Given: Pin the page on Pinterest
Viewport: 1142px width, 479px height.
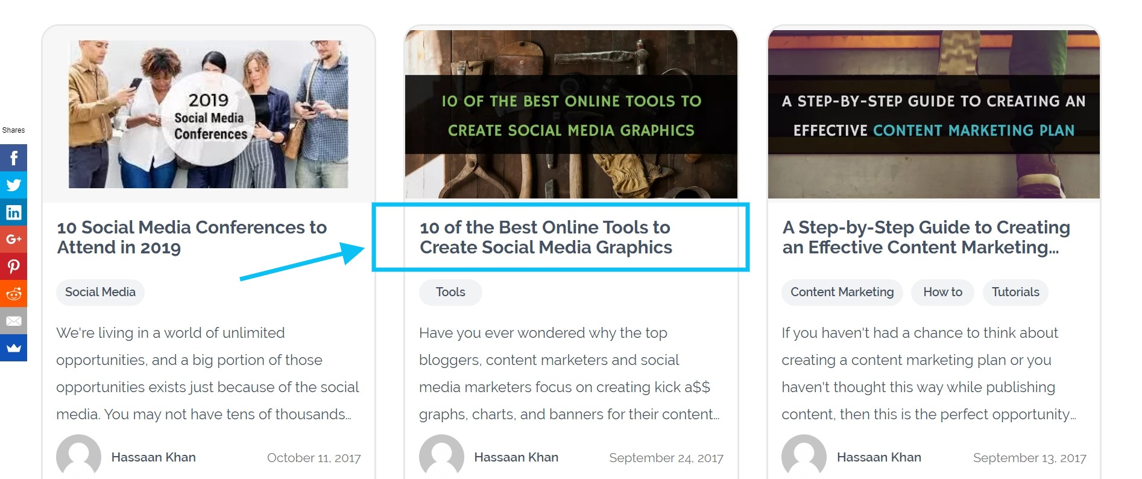Looking at the screenshot, I should click(x=13, y=267).
